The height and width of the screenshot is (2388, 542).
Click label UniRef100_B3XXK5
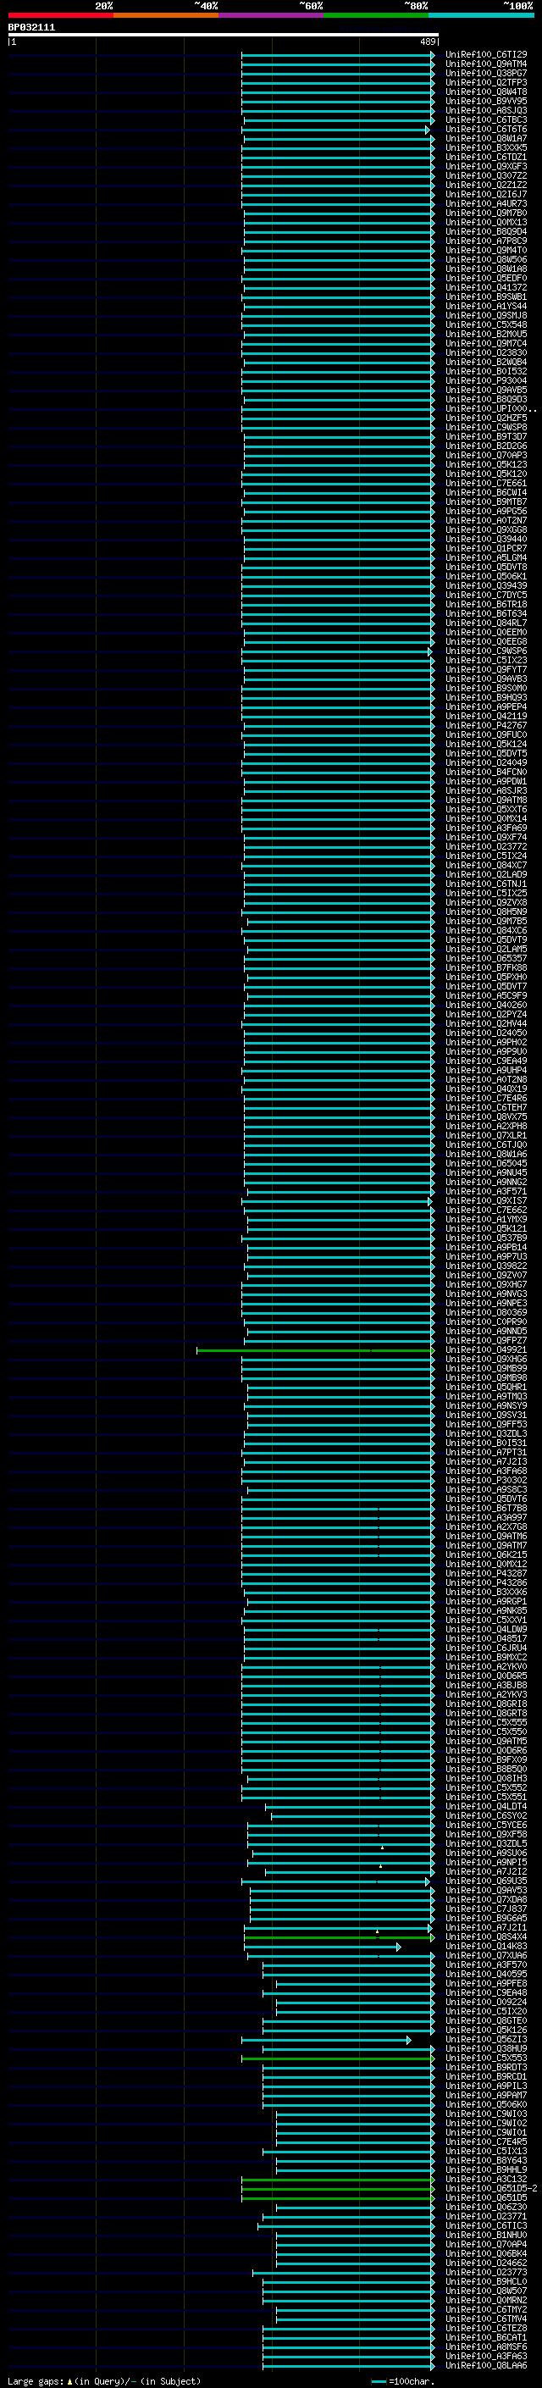pyautogui.click(x=485, y=147)
